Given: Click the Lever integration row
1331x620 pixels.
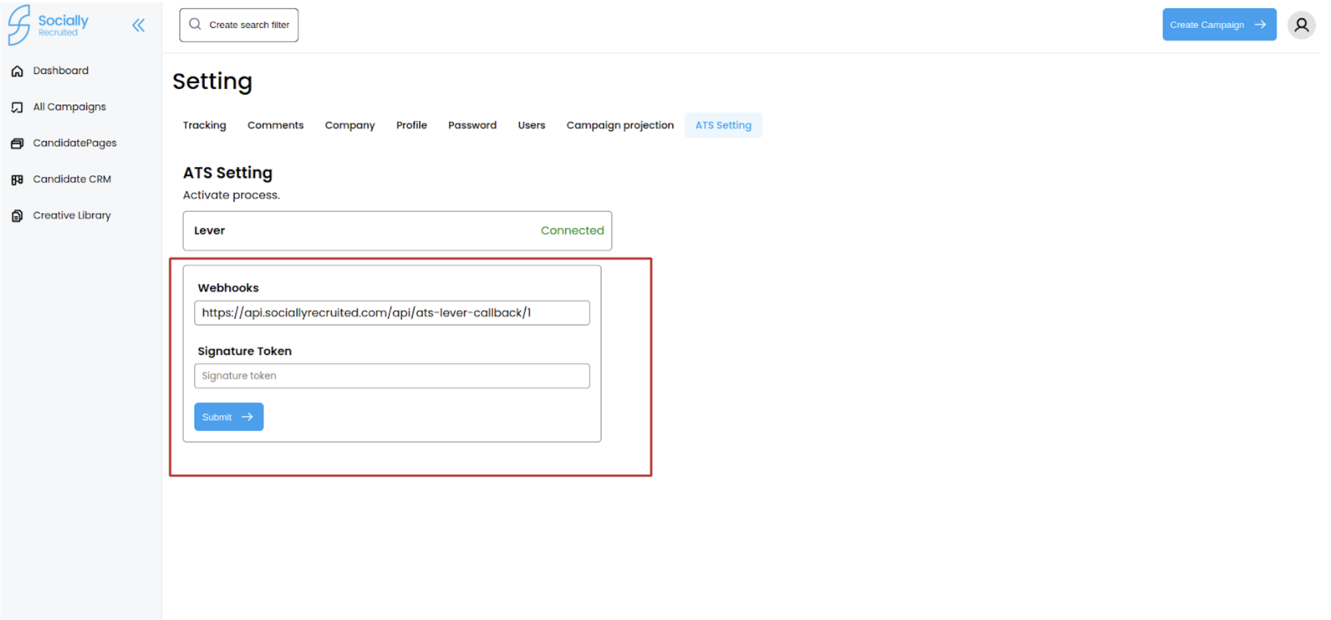Looking at the screenshot, I should pos(397,230).
